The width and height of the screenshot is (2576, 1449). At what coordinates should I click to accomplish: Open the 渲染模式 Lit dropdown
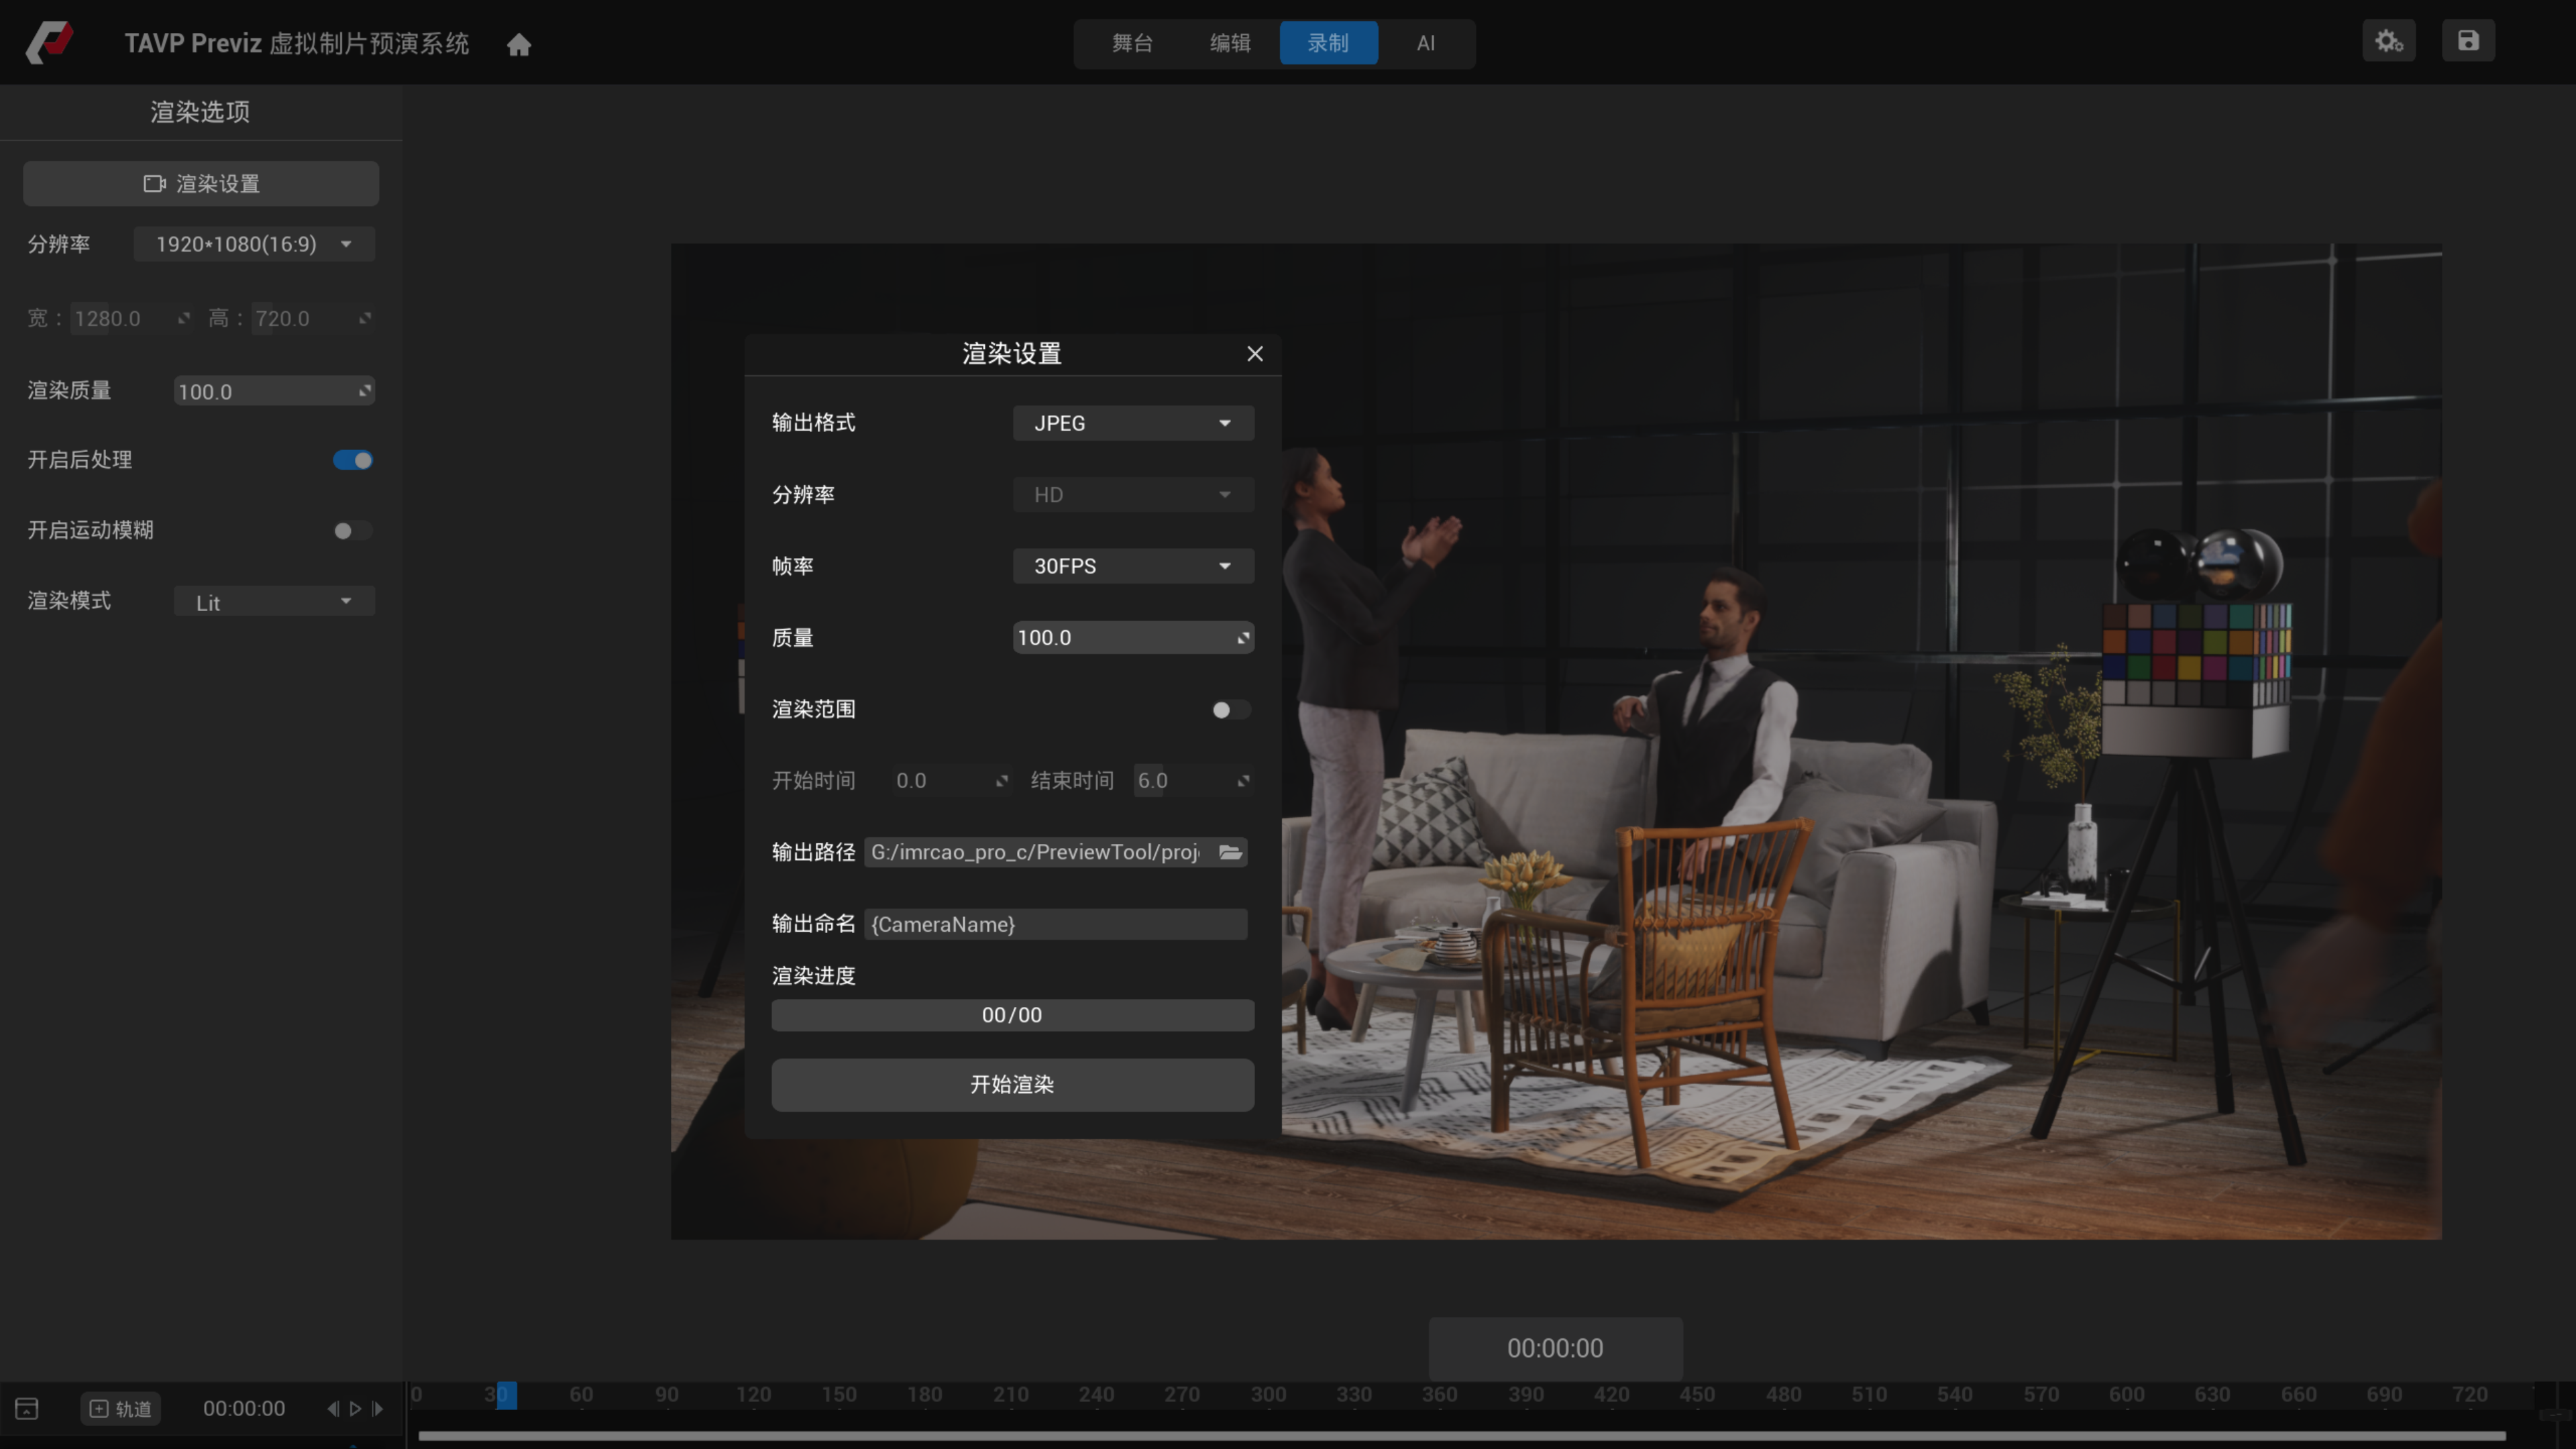274,601
